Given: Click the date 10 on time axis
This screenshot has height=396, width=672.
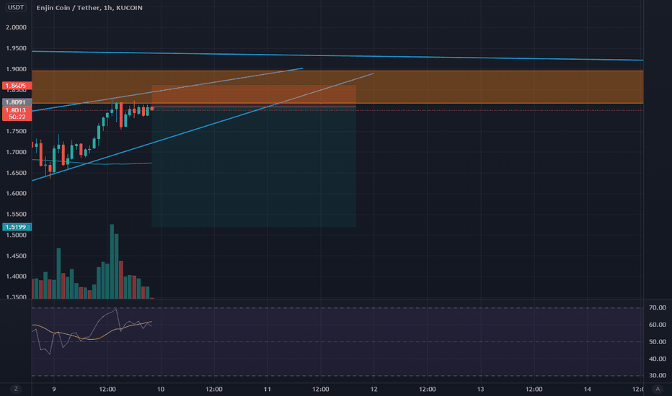Looking at the screenshot, I should (x=161, y=389).
